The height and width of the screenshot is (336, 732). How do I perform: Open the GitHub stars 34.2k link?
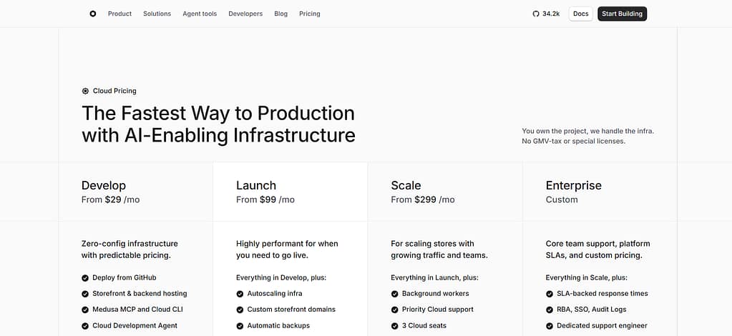pos(546,14)
